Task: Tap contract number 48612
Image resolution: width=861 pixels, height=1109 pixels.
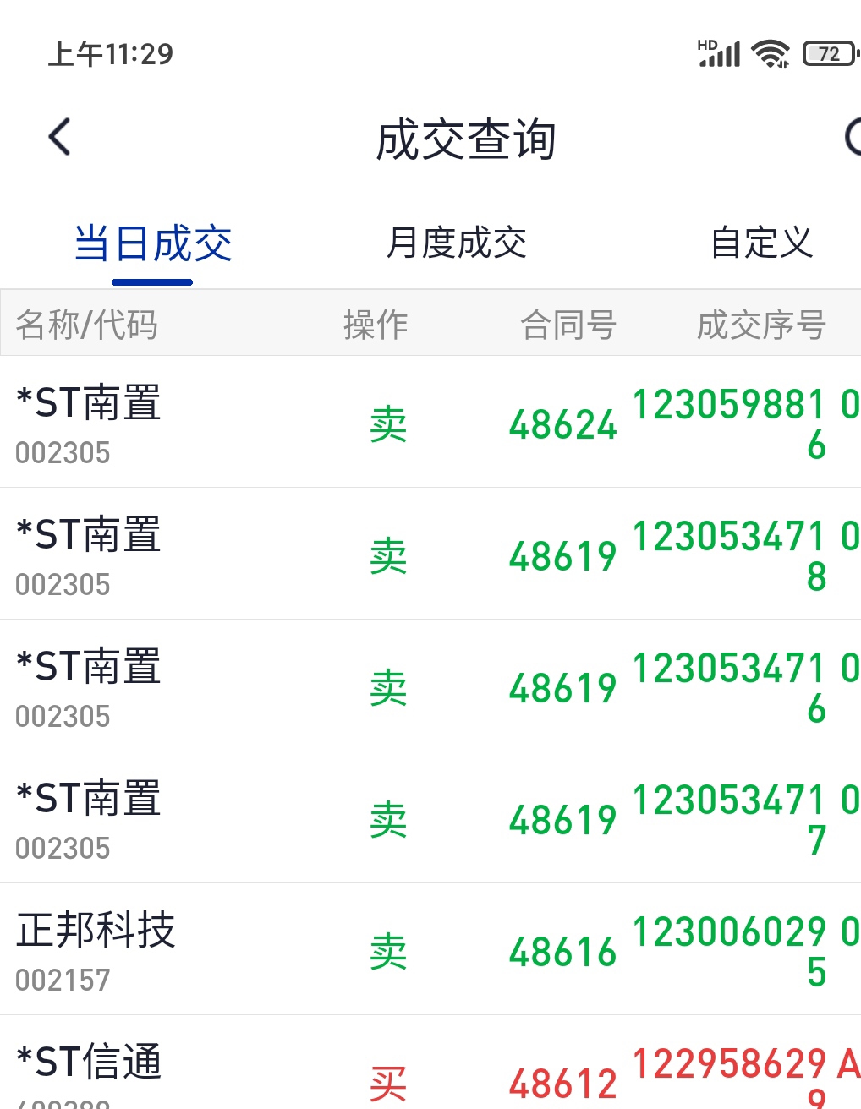Action: tap(563, 1084)
